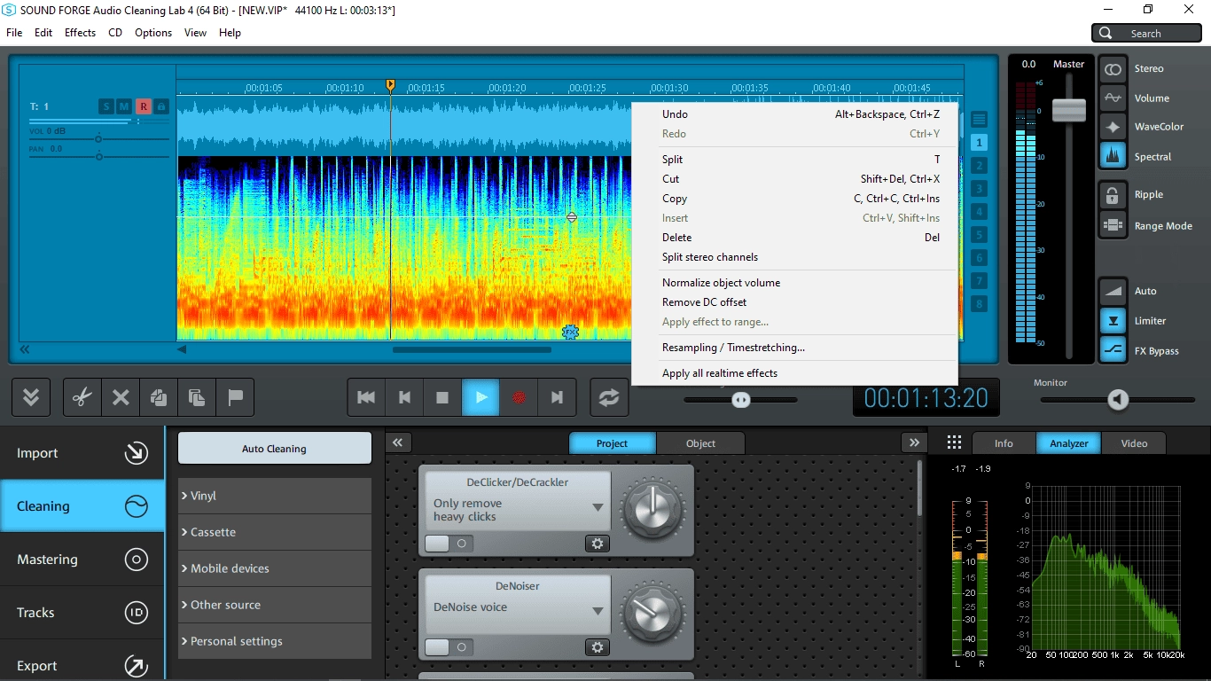Toggle Stereo view mode
Viewport: 1211px width, 681px height.
[1113, 69]
